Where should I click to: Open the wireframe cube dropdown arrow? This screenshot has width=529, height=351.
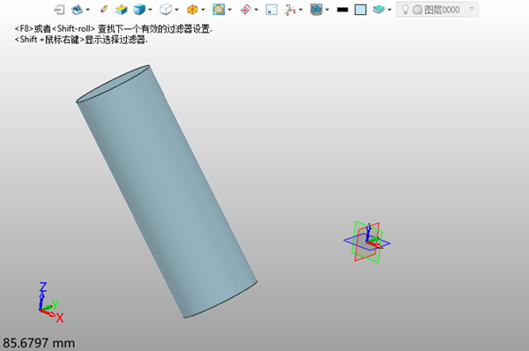pyautogui.click(x=176, y=10)
